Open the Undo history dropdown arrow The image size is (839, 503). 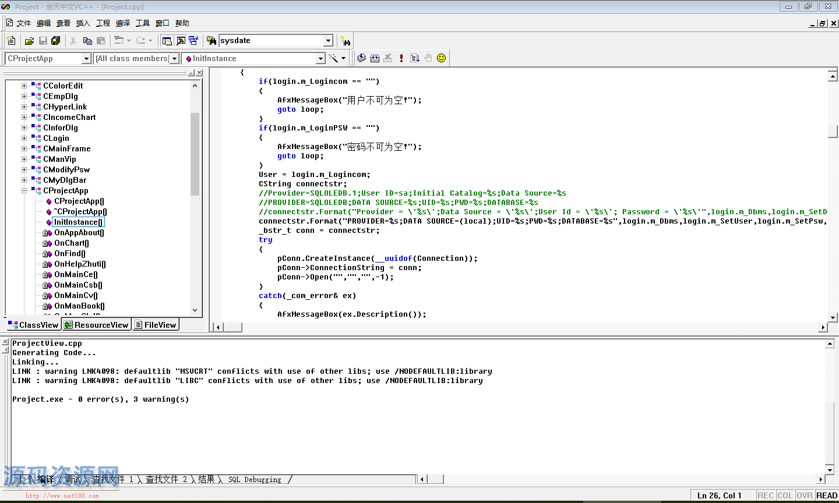click(129, 41)
